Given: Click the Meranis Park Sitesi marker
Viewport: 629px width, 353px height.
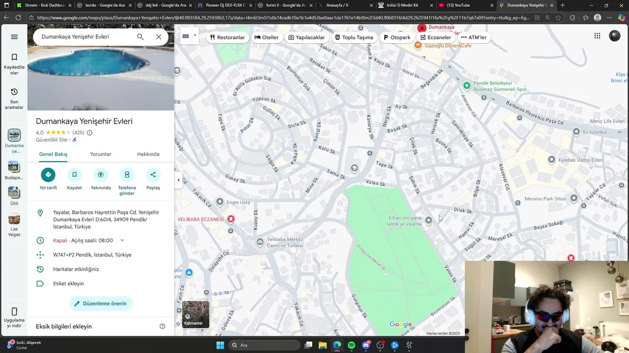Looking at the screenshot, I should [573, 198].
